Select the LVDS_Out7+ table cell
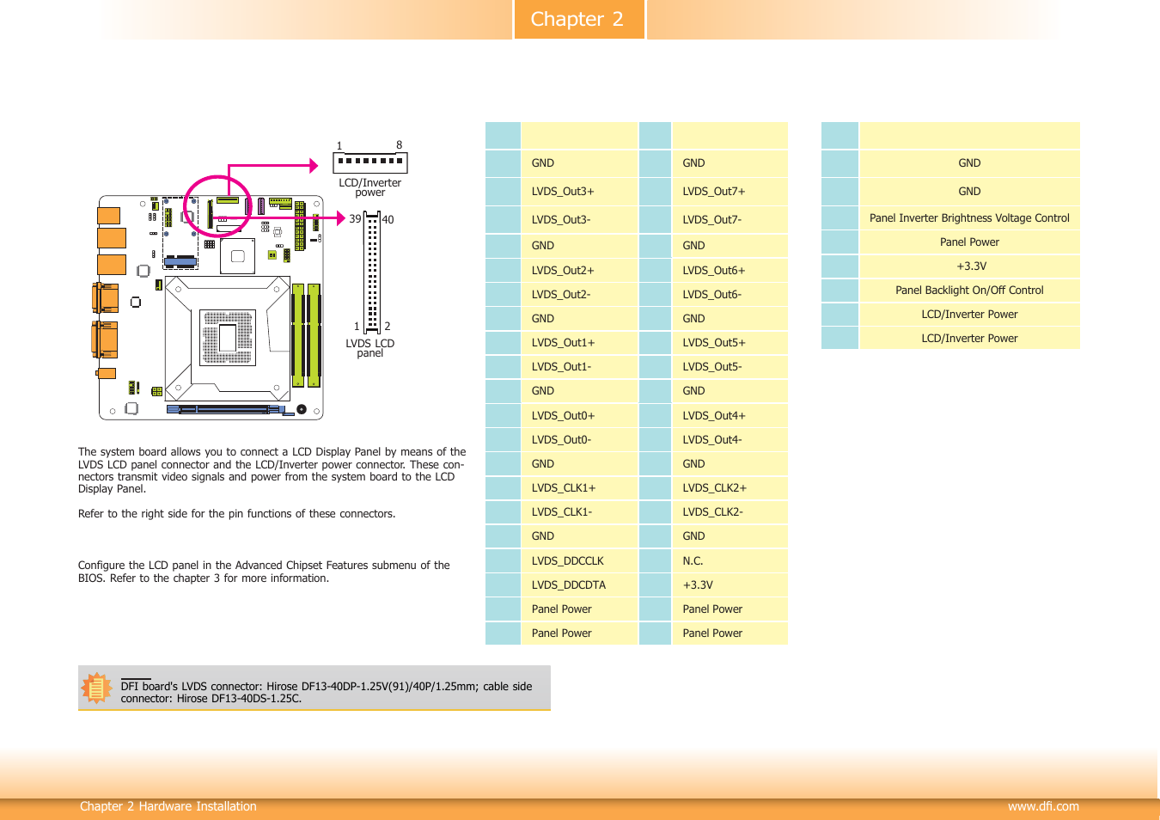This screenshot has height=820, width=1160. coord(730,192)
